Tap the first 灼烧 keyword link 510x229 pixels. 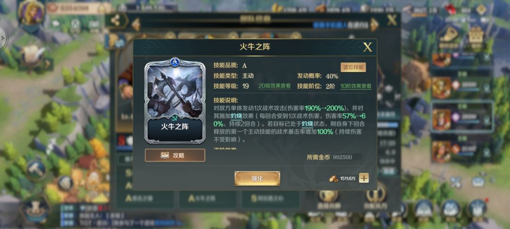[x=236, y=115]
